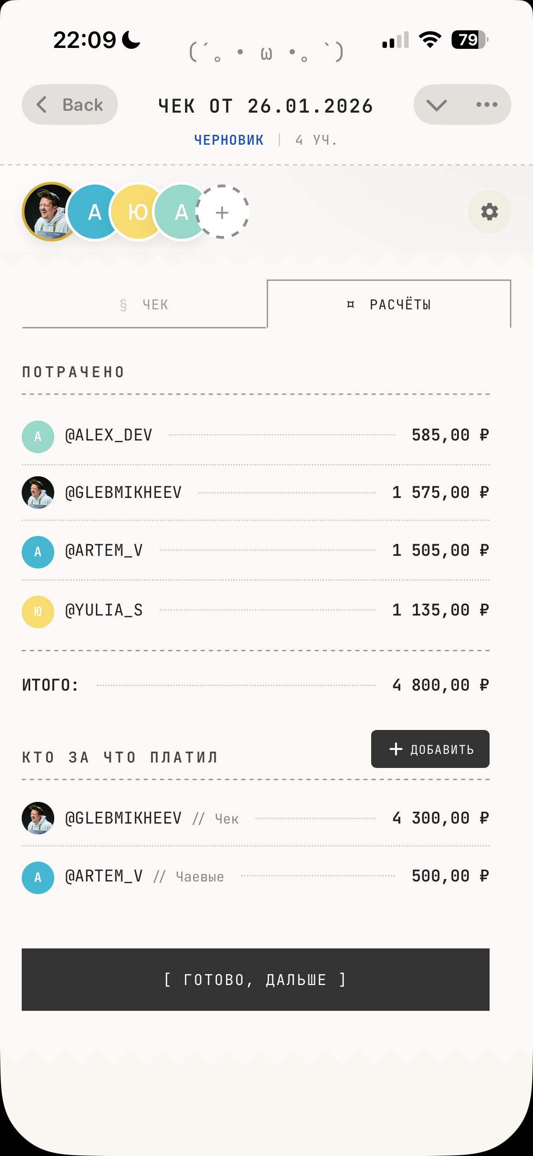This screenshot has height=1156, width=533.
Task: Tap the @ARTEM_V 1 505,00 ₽ row
Action: [x=255, y=551]
